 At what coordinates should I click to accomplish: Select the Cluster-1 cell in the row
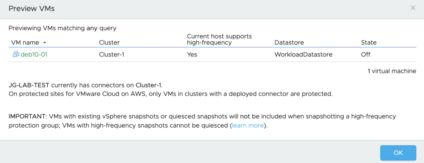(x=112, y=54)
